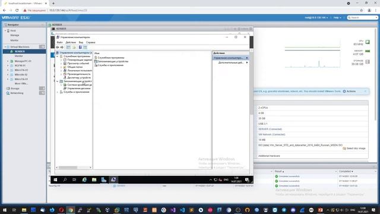380x214 pixels.
Task: Select Локальные пользователи in the tree
Action: [78, 71]
